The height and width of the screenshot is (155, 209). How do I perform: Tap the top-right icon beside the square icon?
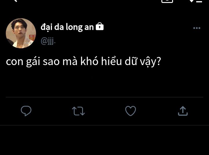(x=196, y=1)
